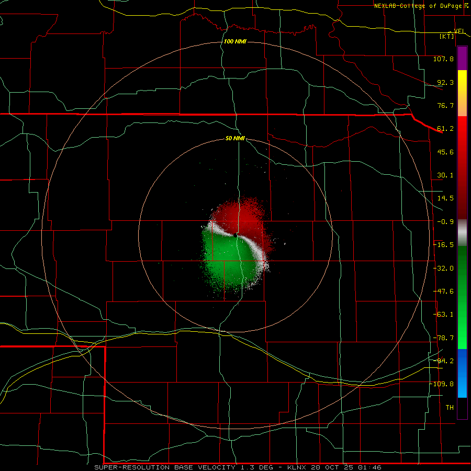Click the KLNX radar site dot
This screenshot has width=471, height=471.
point(235,235)
